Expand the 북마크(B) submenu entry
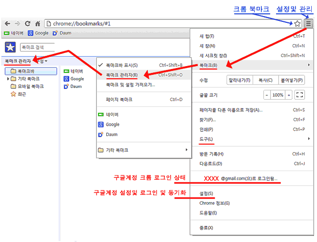 click(x=252, y=65)
